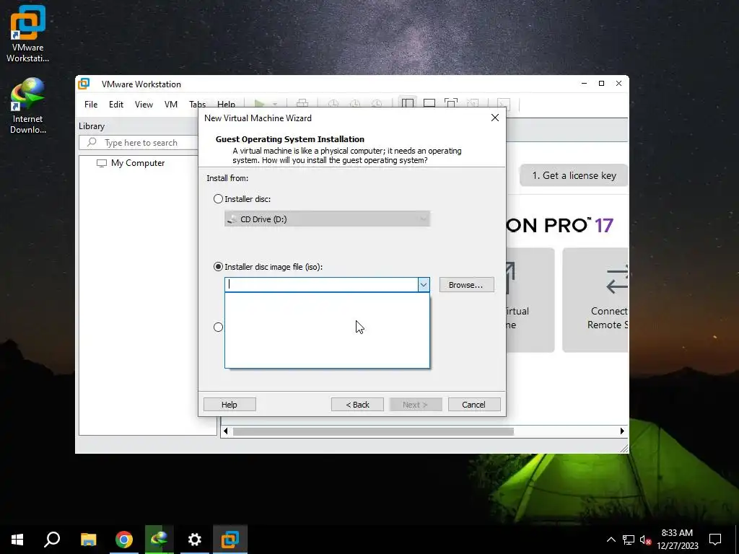The image size is (739, 554).
Task: Open the Tabs menu
Action: 198,105
